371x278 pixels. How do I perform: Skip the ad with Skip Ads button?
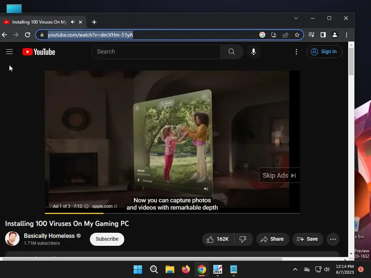click(279, 176)
